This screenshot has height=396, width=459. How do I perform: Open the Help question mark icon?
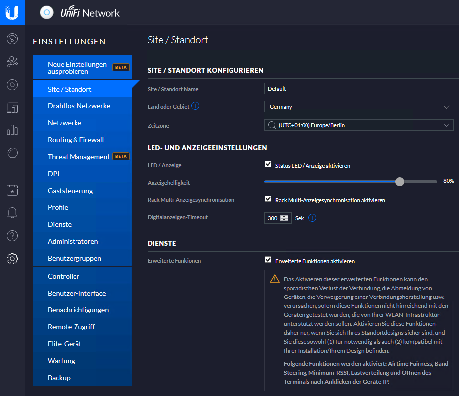[12, 236]
